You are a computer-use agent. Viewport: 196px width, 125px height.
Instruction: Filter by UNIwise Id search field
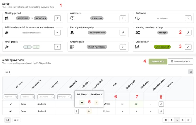(x=64, y=97)
